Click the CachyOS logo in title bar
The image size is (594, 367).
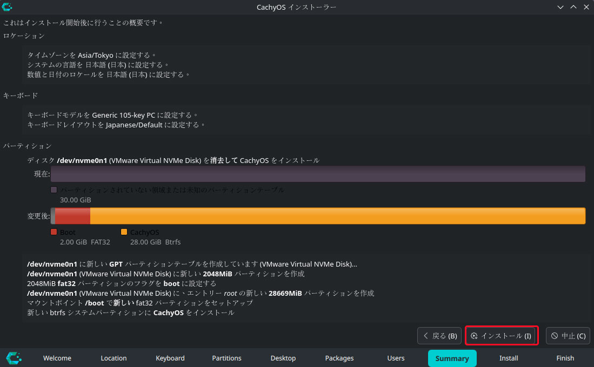coord(7,6)
